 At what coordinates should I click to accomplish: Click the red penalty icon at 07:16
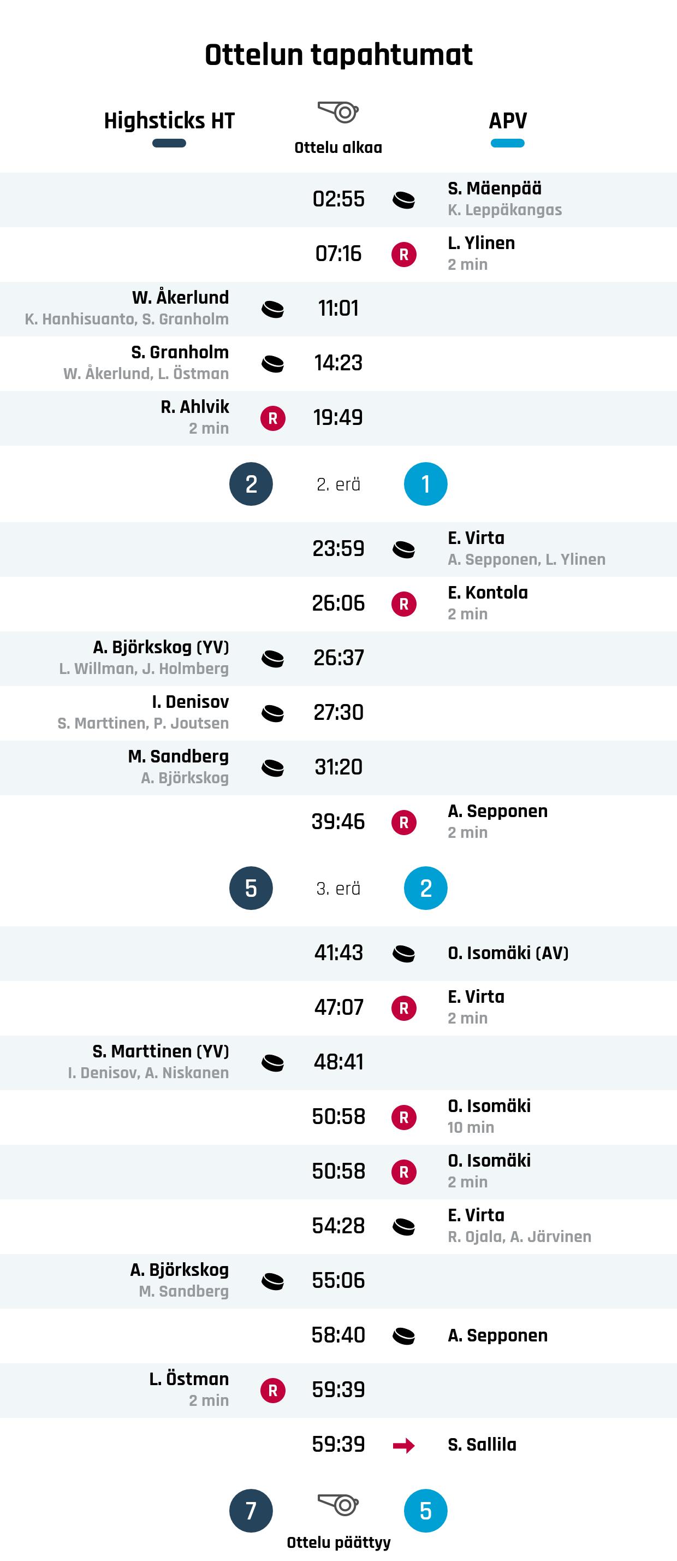pos(403,254)
